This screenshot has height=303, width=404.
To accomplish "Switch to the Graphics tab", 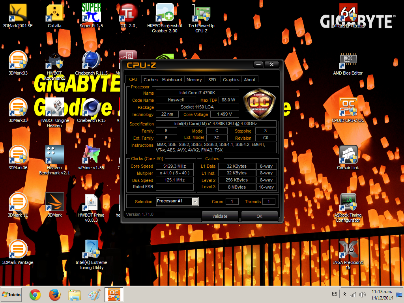I will click(x=231, y=80).
